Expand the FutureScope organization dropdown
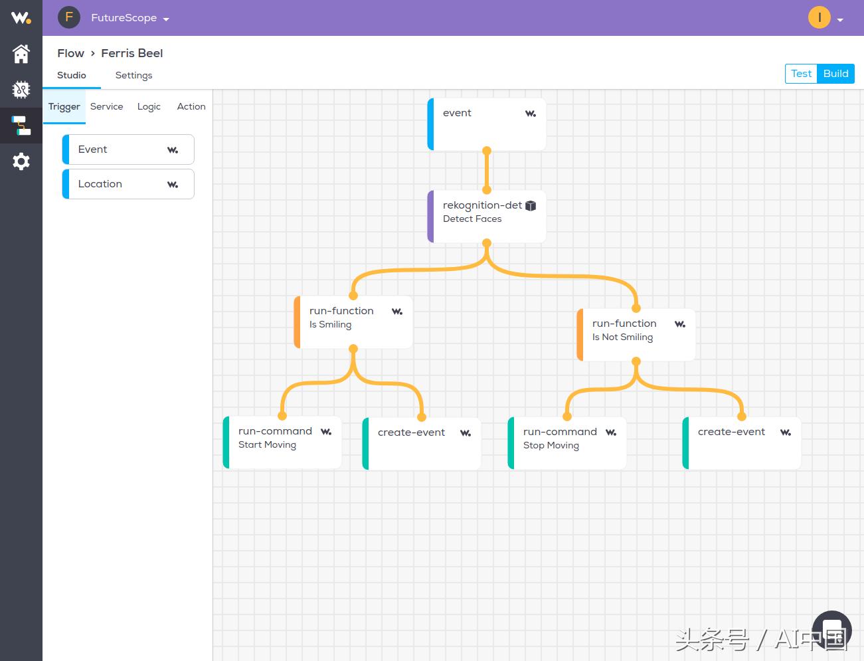 click(166, 19)
